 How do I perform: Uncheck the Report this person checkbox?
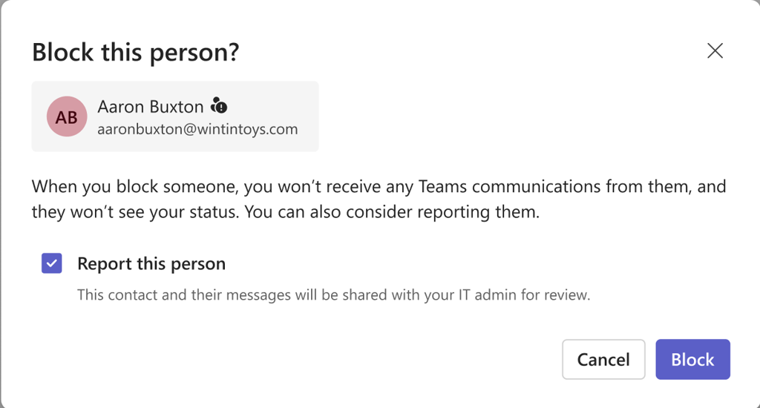point(52,263)
